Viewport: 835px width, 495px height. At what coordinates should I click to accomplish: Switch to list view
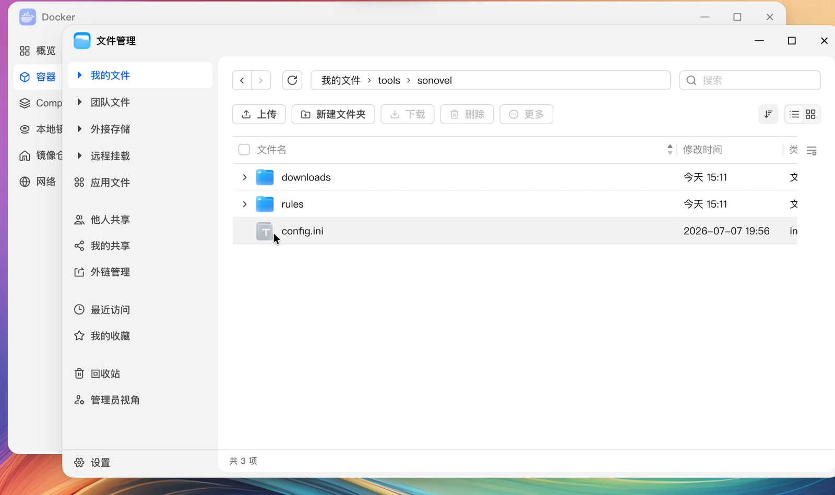pos(794,114)
